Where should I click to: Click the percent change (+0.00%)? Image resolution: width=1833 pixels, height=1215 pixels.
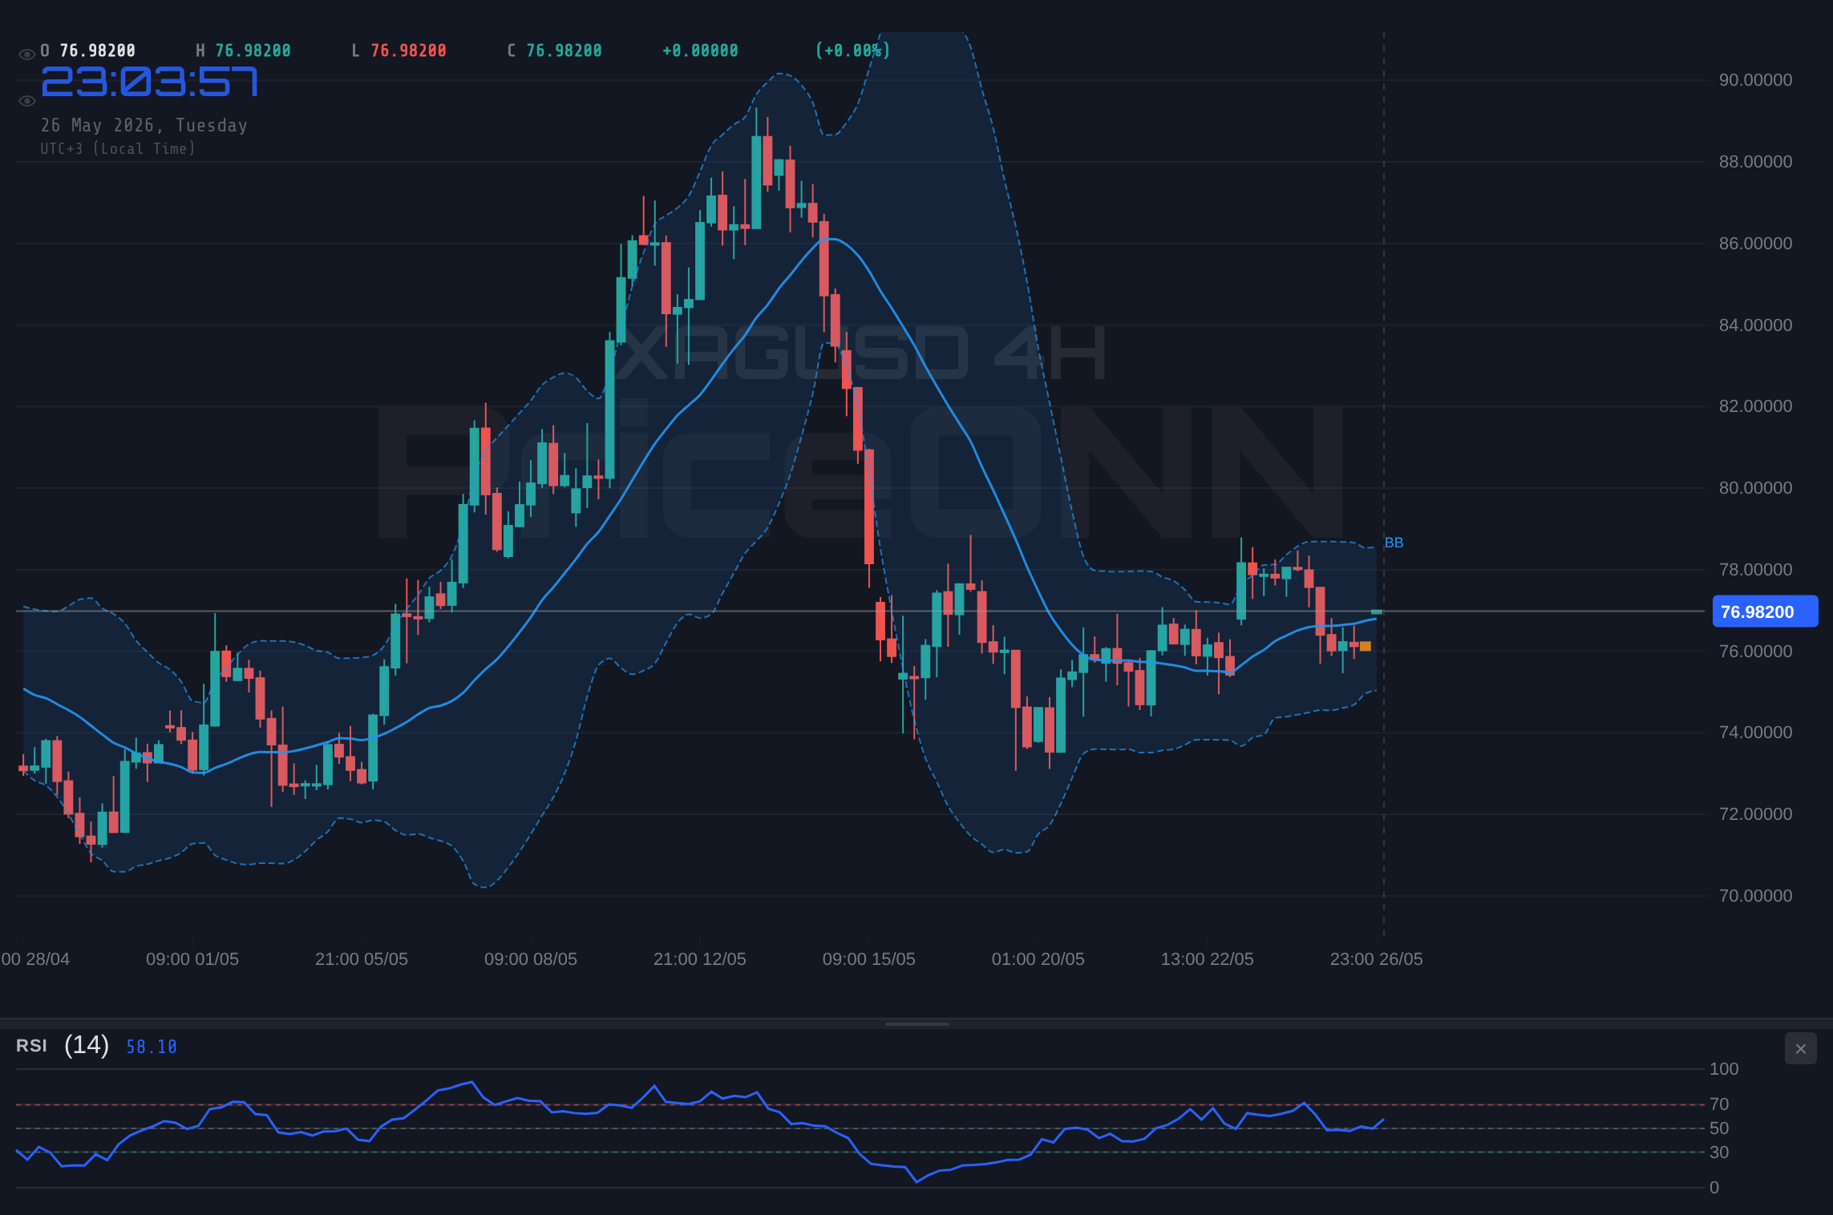[x=852, y=50]
